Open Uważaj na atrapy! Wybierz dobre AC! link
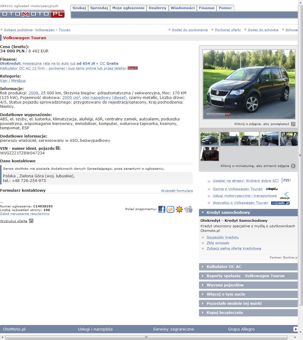This screenshot has height=340, width=303. click(245, 181)
